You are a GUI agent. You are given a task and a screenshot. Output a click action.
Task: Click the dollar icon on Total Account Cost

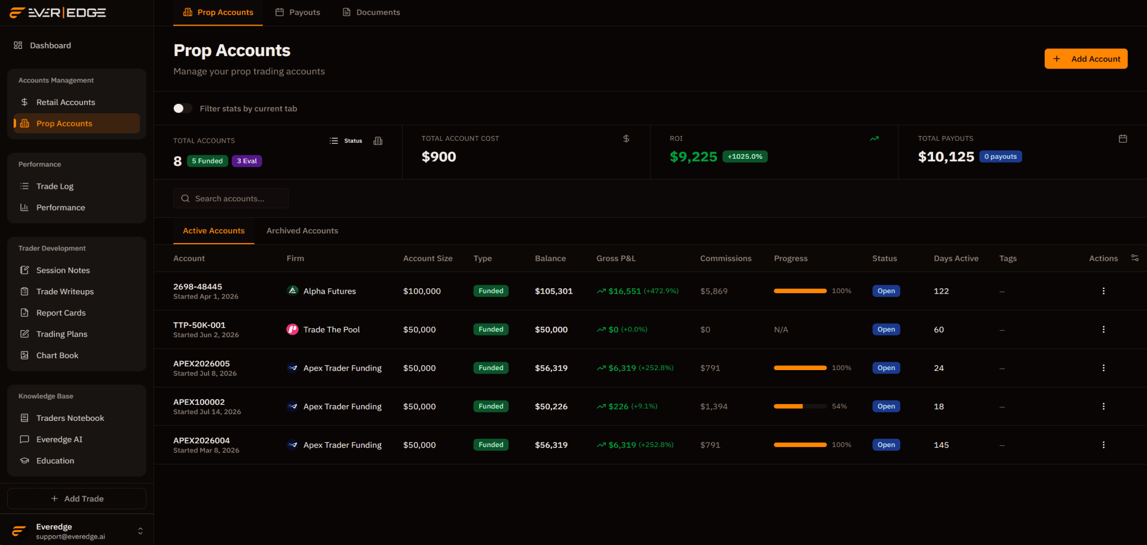(626, 138)
